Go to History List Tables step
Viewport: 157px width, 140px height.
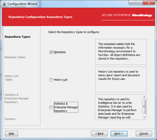pyautogui.click(x=11, y=78)
